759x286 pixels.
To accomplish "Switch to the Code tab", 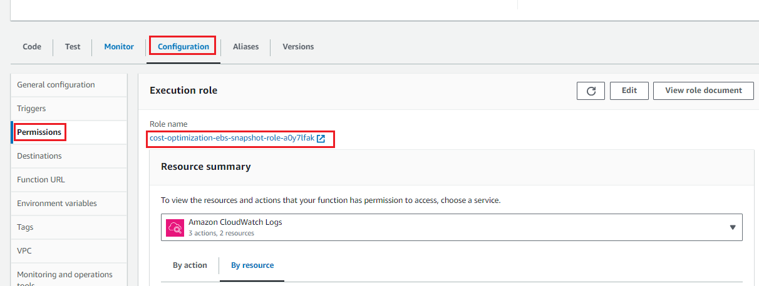I will click(32, 47).
